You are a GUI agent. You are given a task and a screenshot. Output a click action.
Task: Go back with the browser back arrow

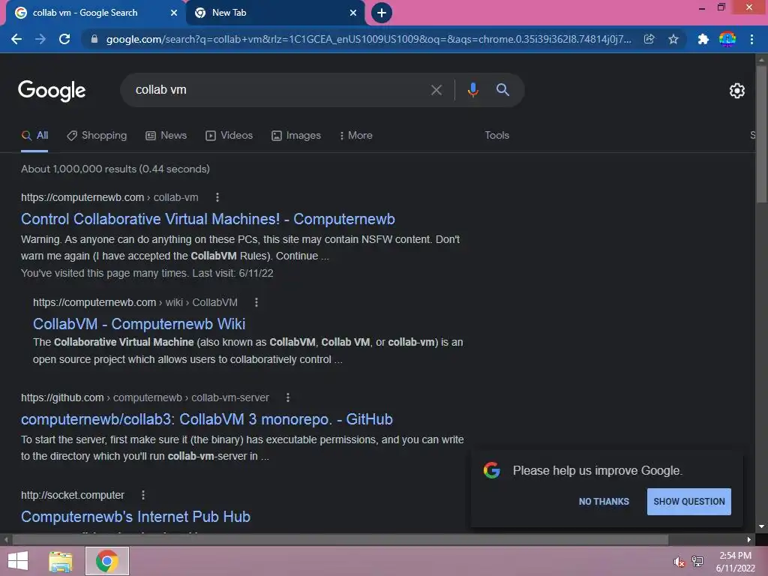click(x=16, y=39)
